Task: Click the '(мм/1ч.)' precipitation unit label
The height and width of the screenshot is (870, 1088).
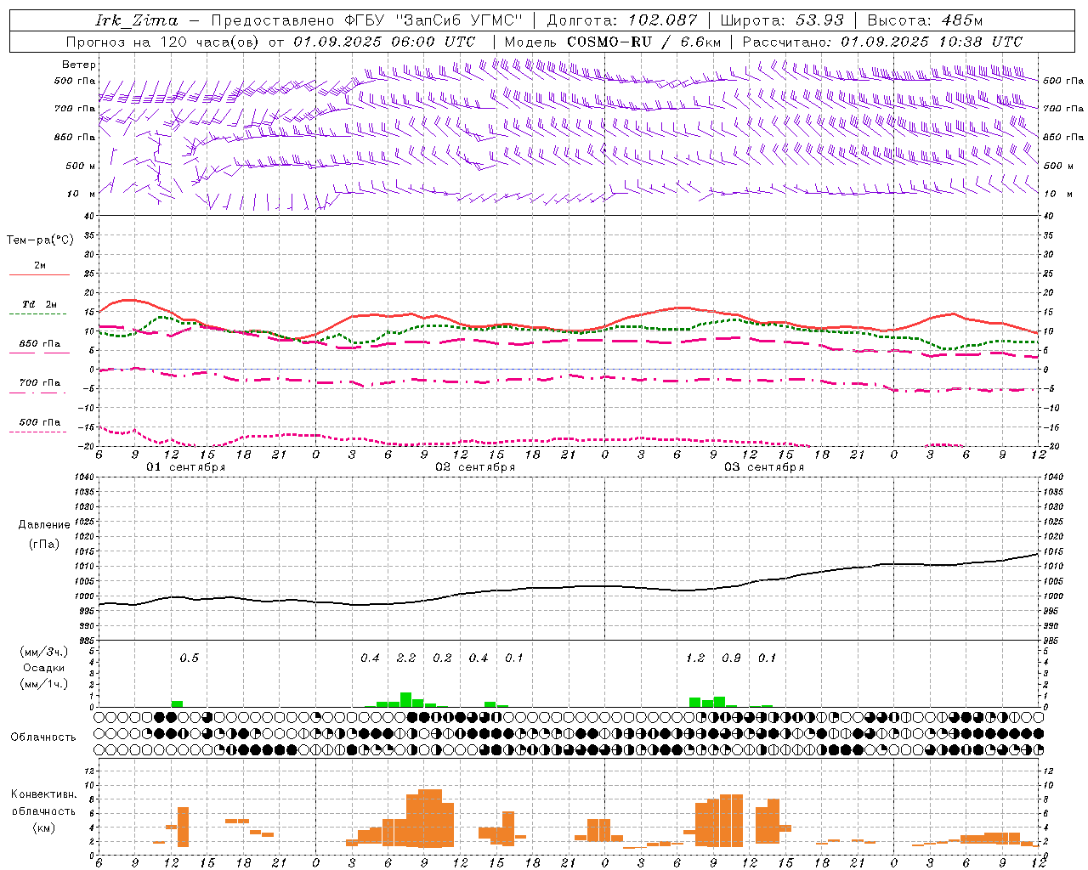Action: (x=44, y=684)
